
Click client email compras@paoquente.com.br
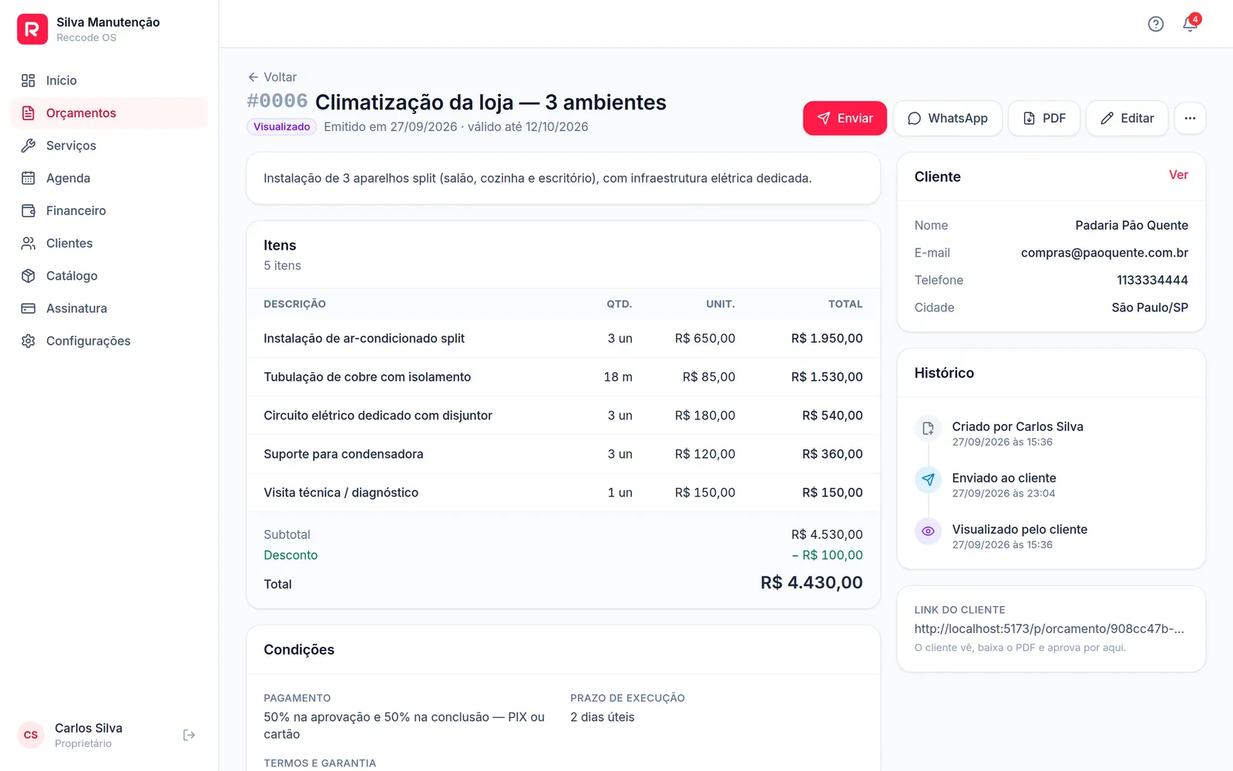[1104, 253]
